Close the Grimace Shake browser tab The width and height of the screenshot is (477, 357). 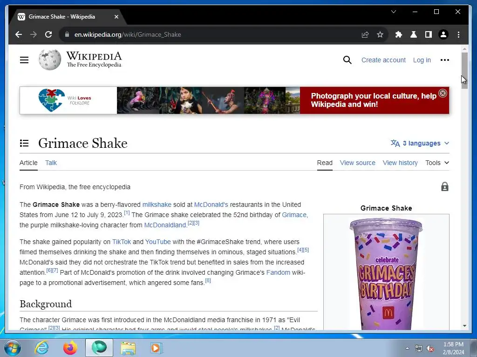click(116, 17)
